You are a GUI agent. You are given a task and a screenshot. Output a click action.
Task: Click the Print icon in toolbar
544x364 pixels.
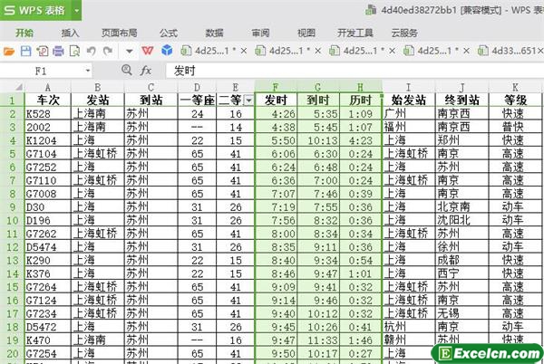58,52
